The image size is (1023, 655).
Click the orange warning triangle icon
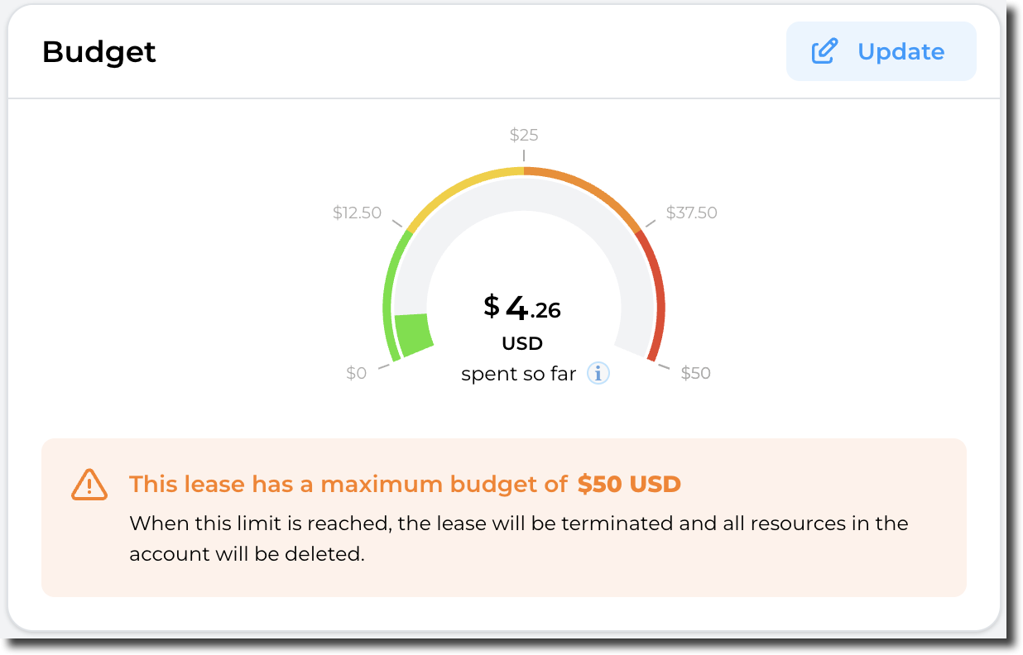point(89,484)
